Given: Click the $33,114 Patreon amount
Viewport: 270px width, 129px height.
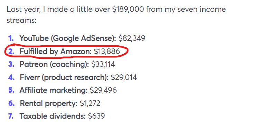Looking at the screenshot, I should [103, 64].
